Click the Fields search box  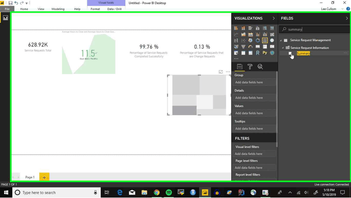coord(314,29)
